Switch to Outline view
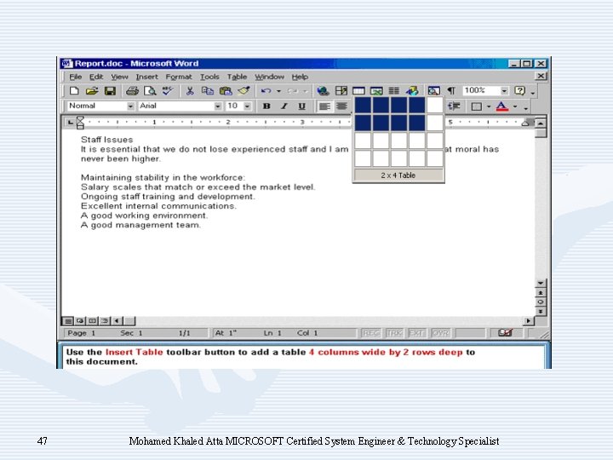 (105, 321)
